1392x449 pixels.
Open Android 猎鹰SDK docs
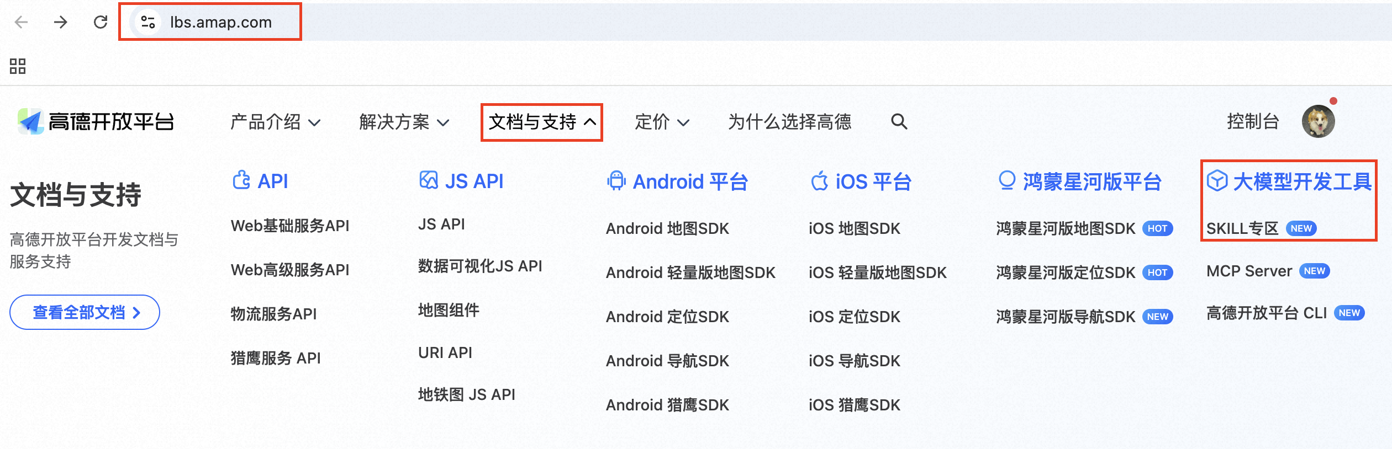click(x=667, y=405)
